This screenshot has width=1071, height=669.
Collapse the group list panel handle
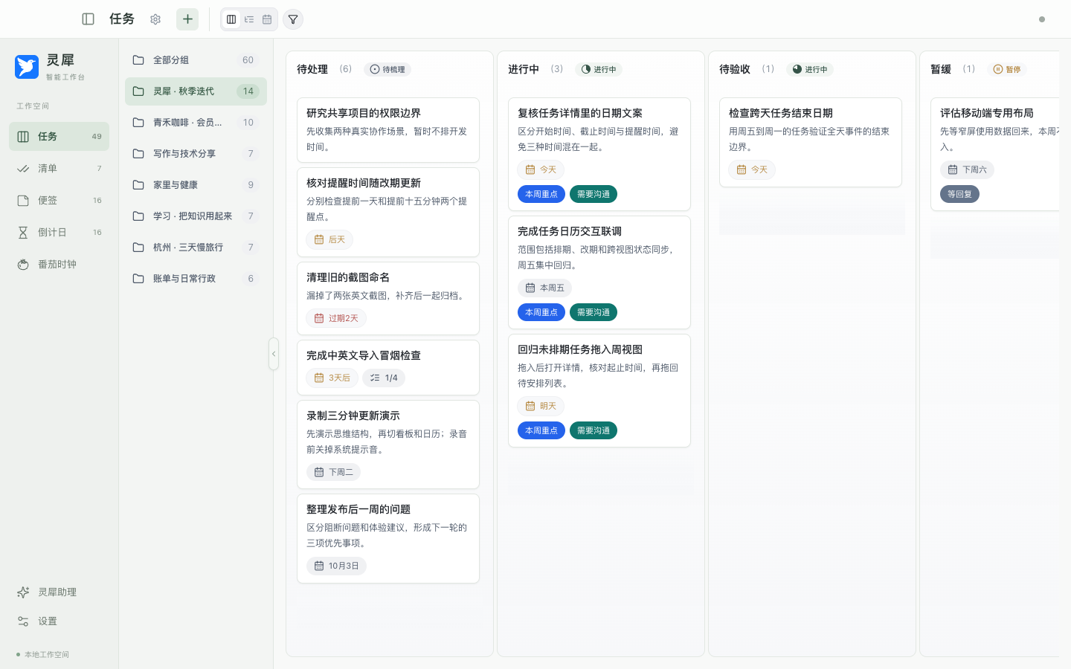(274, 354)
